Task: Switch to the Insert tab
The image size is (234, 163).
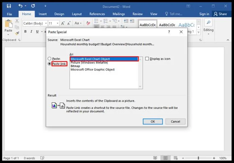Action: [42, 14]
